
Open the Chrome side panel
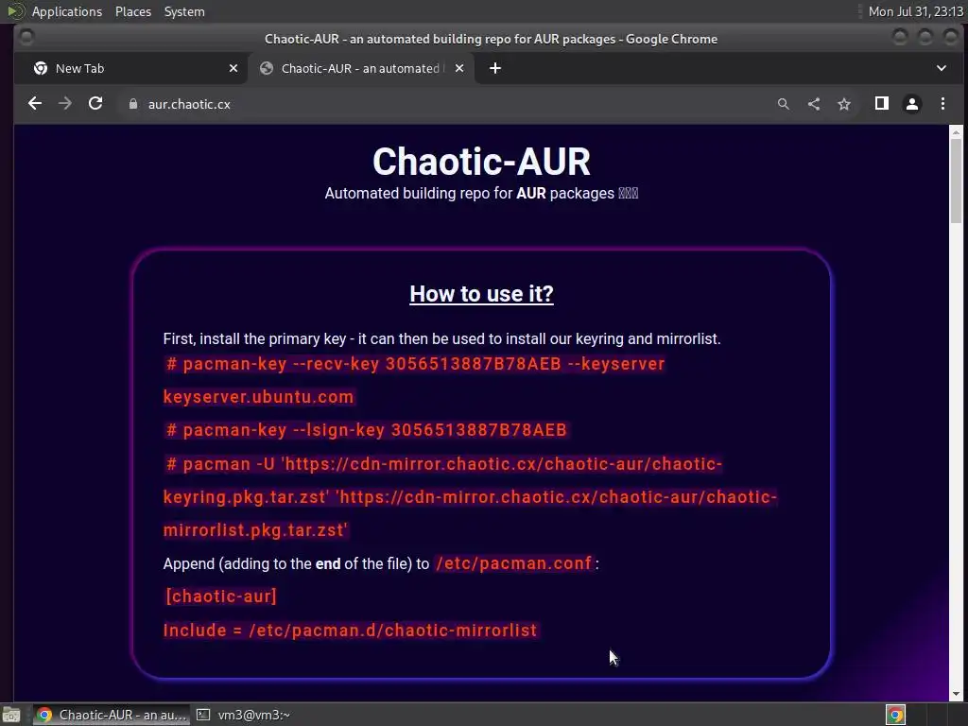(x=882, y=104)
